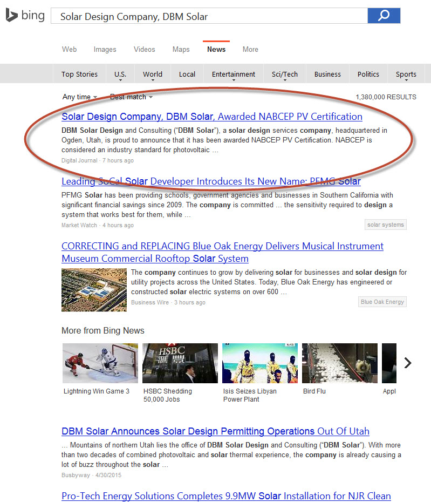Open the More tab

(250, 49)
